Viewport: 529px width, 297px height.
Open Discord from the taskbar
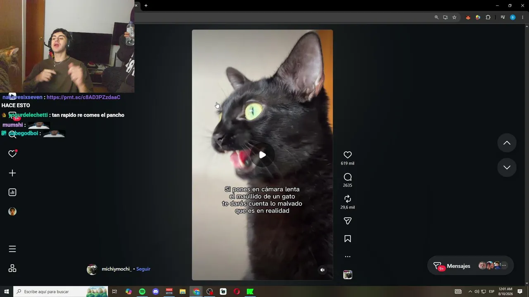pyautogui.click(x=155, y=292)
